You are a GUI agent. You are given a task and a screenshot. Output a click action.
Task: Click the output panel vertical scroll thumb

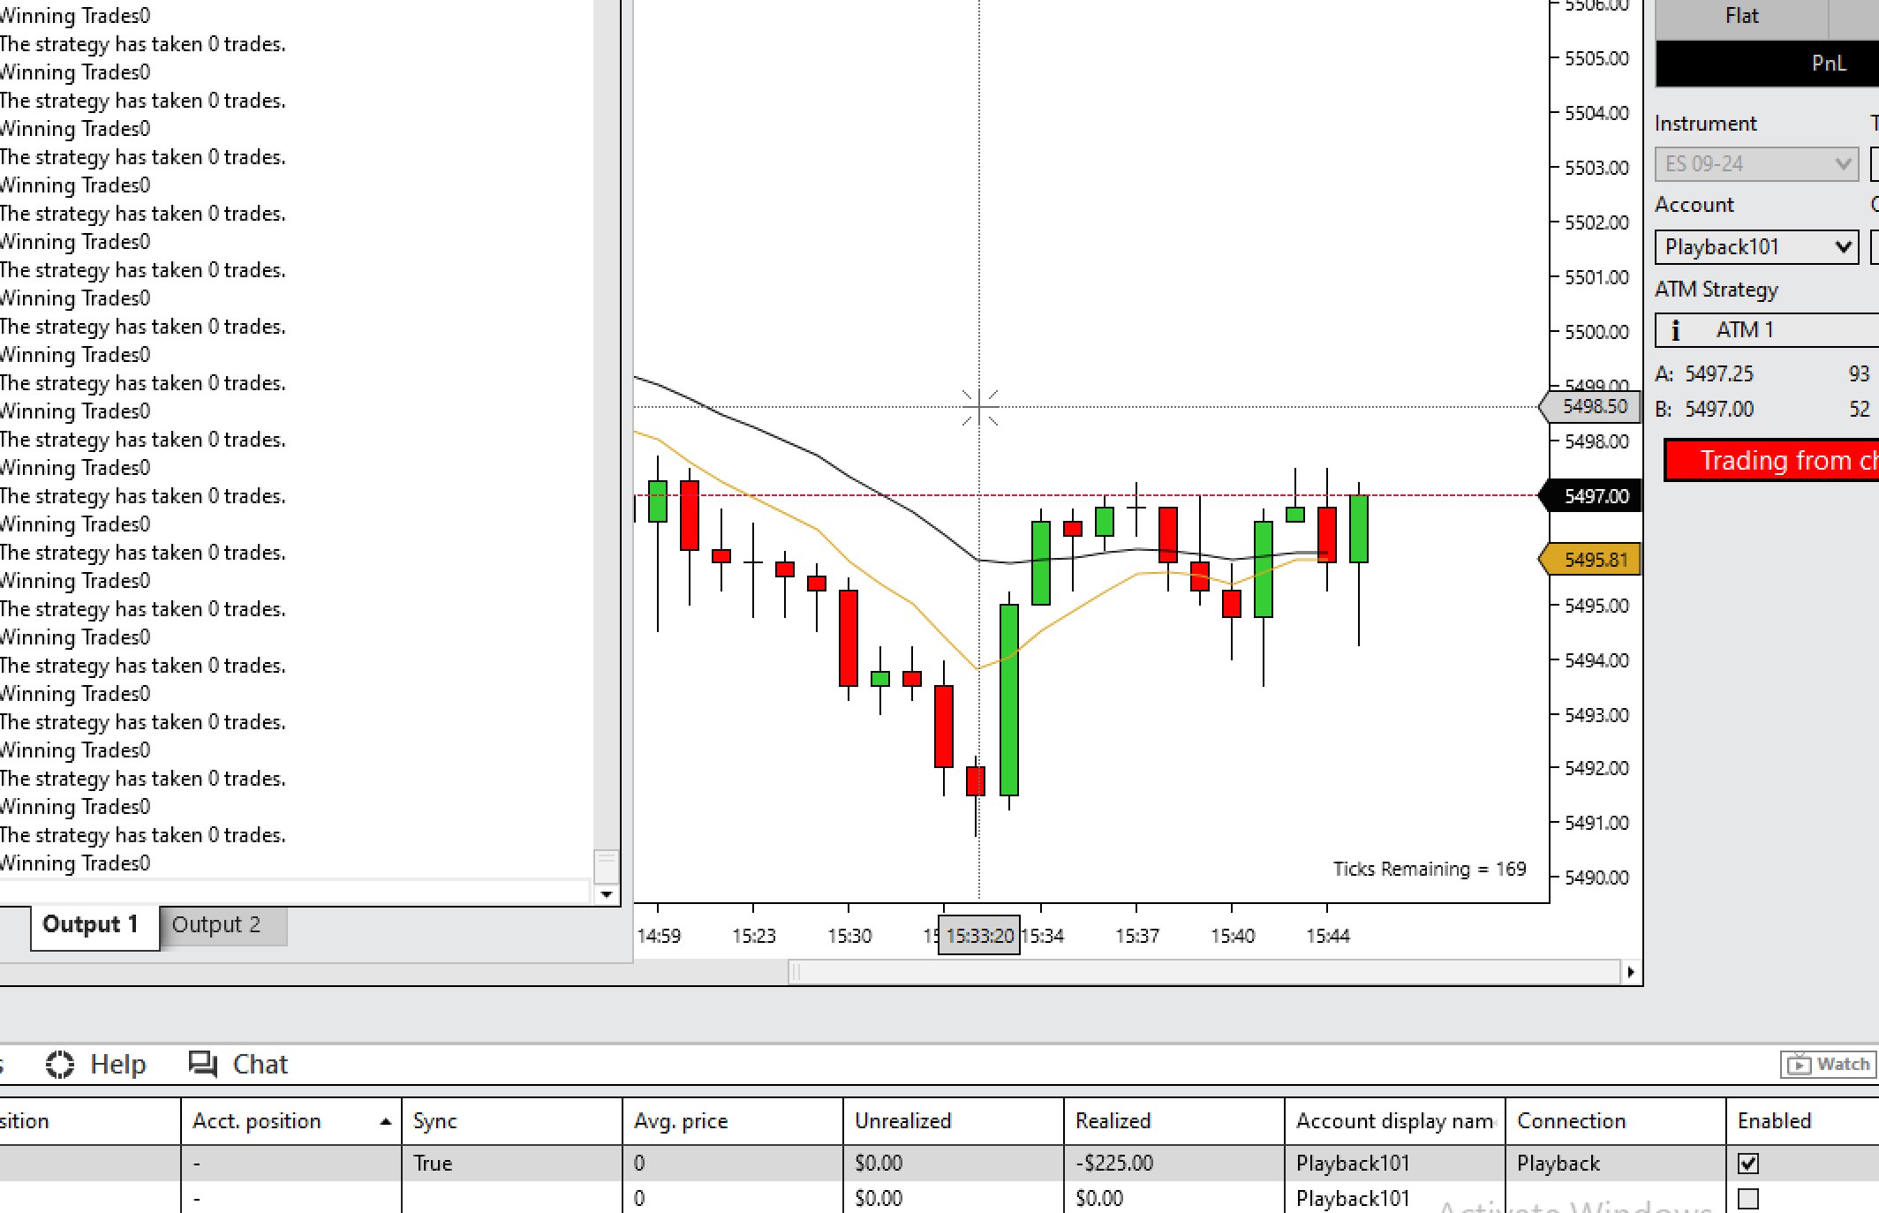point(606,866)
